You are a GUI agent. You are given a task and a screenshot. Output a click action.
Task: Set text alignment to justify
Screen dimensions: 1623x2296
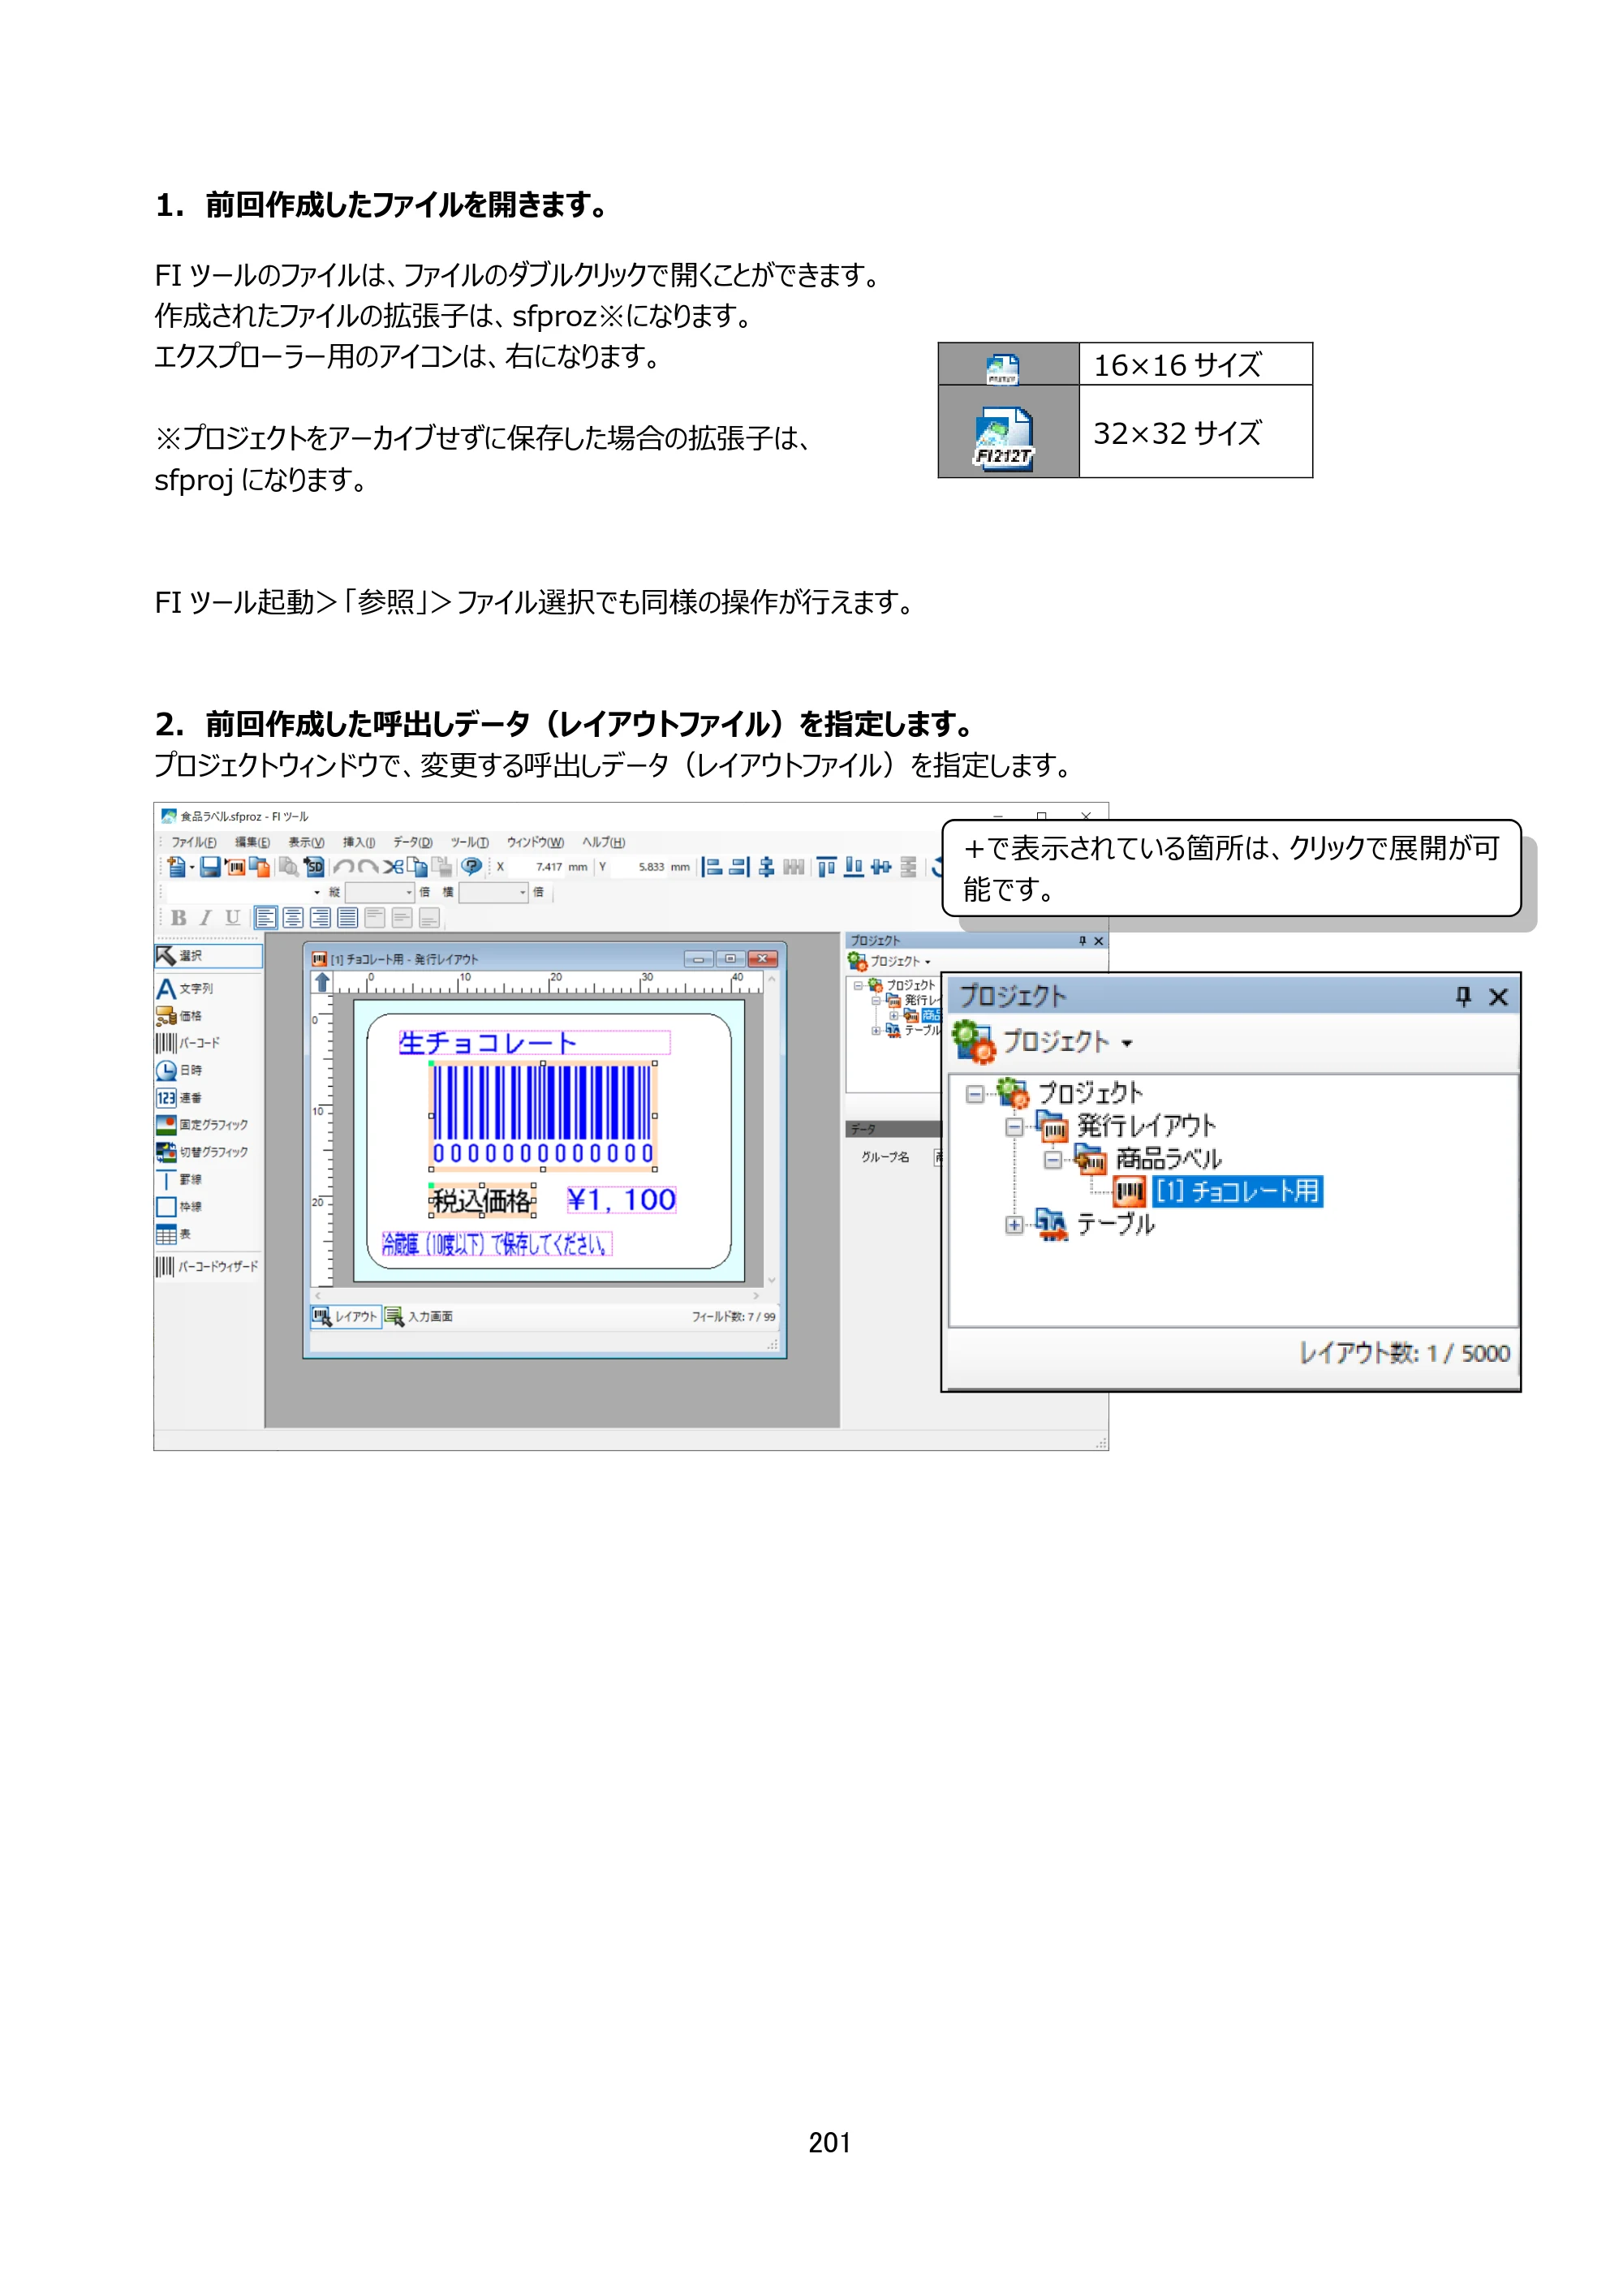[347, 918]
